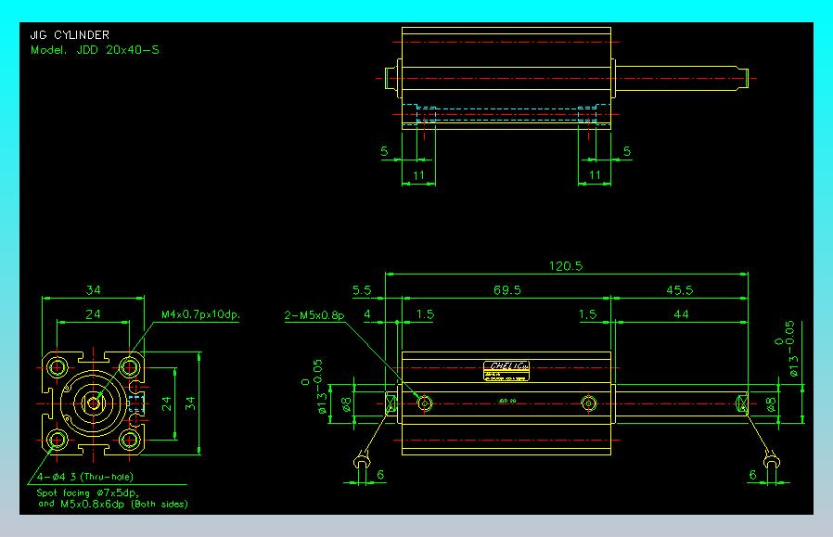Viewport: 833px width, 537px height.
Task: Select the "JIG CYLINDER" title text
Action: [70, 35]
